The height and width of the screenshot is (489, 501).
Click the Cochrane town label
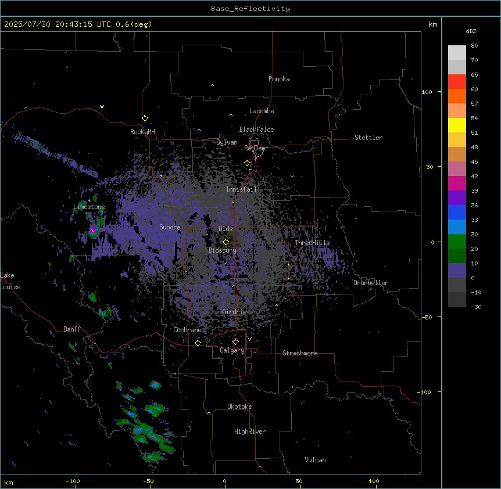click(x=187, y=330)
